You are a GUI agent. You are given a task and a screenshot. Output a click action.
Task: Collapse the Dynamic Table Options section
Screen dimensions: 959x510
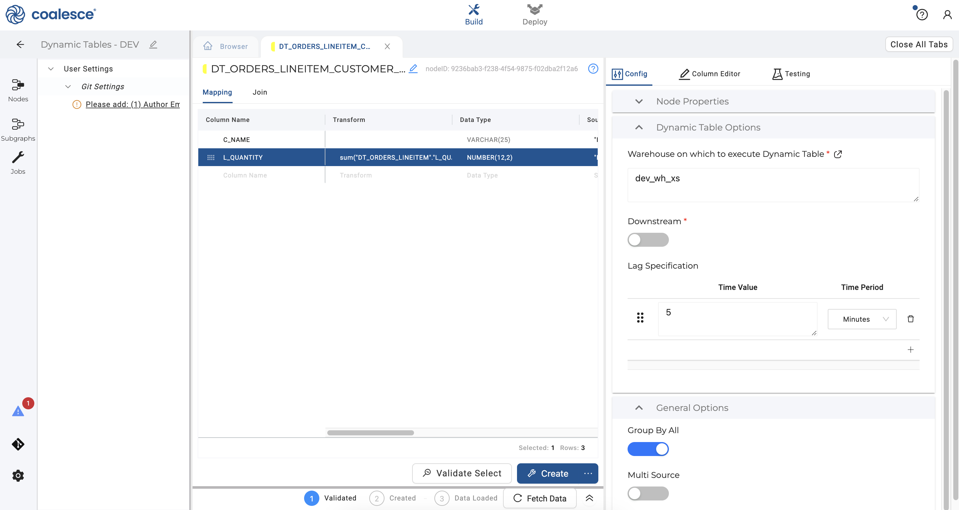point(639,127)
